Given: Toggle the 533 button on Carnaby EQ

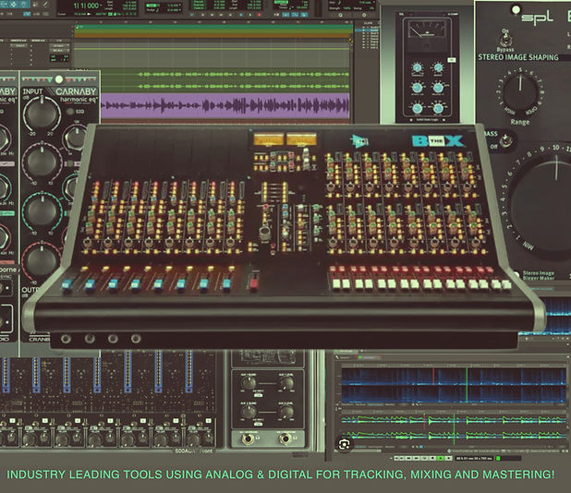Looking at the screenshot, I should tap(70, 111).
